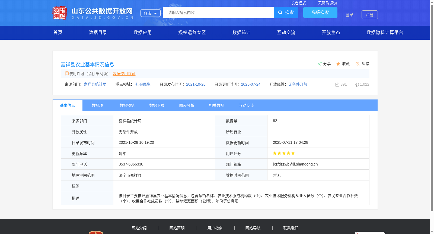Open 用户指南 footer link
The image size is (434, 234).
(x=215, y=228)
